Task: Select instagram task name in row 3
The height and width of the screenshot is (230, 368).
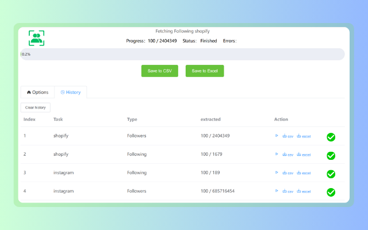Action: click(63, 172)
